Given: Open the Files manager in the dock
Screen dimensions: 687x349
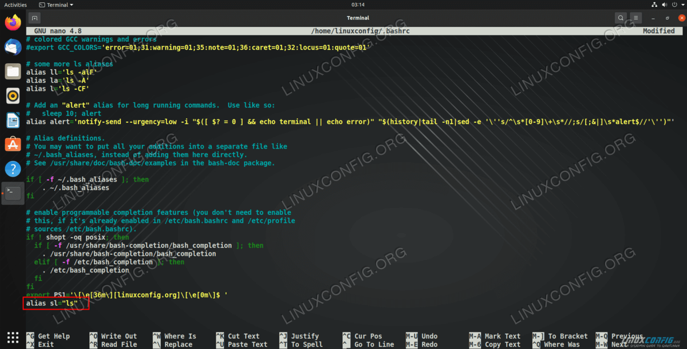Looking at the screenshot, I should [x=13, y=71].
